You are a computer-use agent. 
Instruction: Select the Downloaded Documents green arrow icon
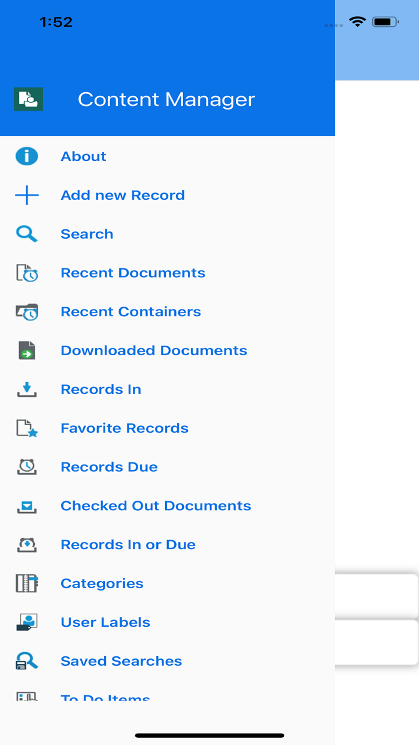(x=26, y=350)
